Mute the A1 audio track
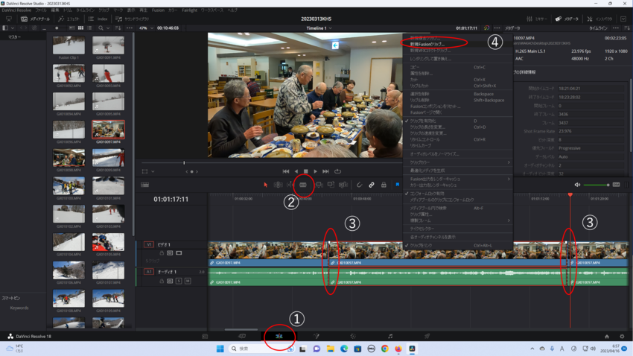 (x=188, y=281)
